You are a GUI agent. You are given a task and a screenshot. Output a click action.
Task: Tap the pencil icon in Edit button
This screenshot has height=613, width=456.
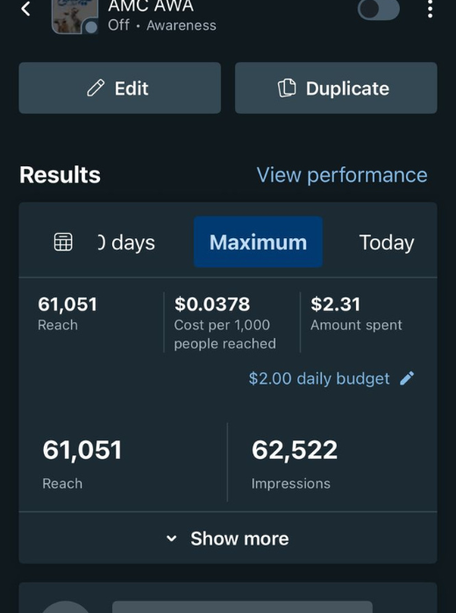pyautogui.click(x=96, y=88)
